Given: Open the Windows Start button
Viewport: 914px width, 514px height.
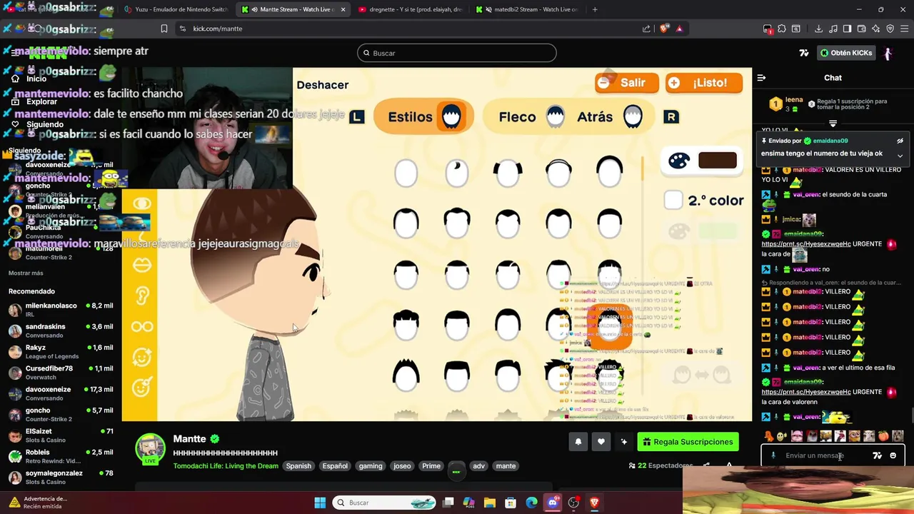Looking at the screenshot, I should (x=320, y=503).
